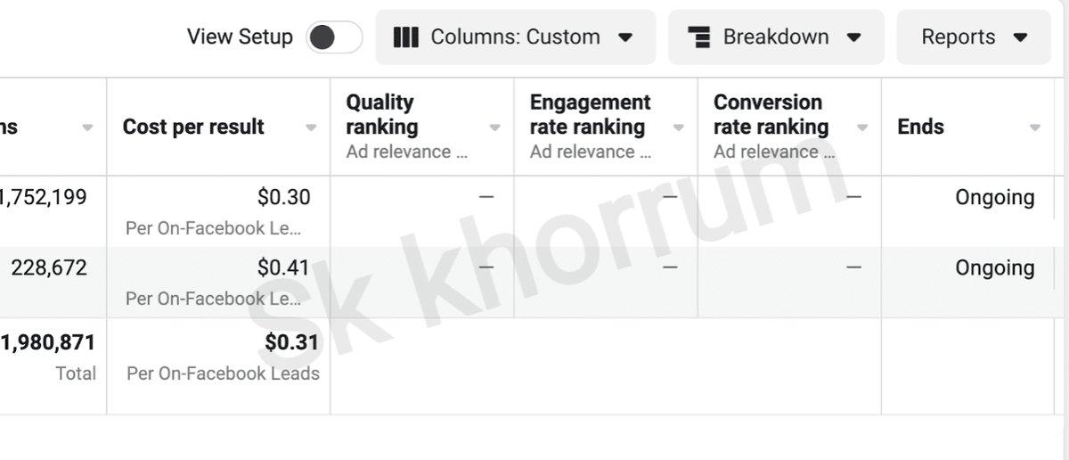Click Ongoing in the first row

994,197
